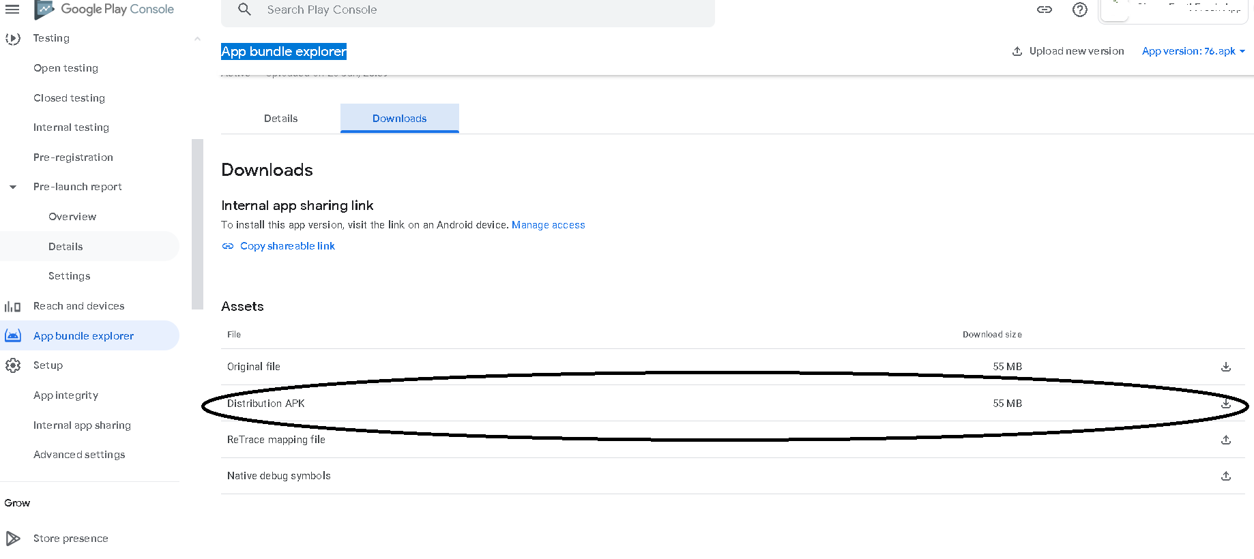
Task: Open Pre-launch report Overview
Action: tap(72, 217)
